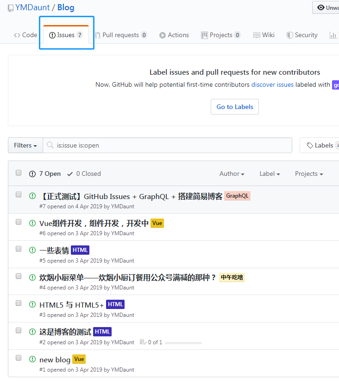Click open-issue icon of new blog issue
The image size is (339, 386).
32,359
